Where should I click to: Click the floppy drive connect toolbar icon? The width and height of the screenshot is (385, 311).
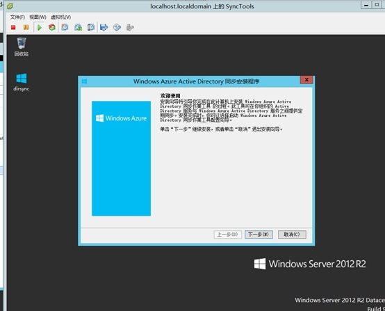point(104,27)
